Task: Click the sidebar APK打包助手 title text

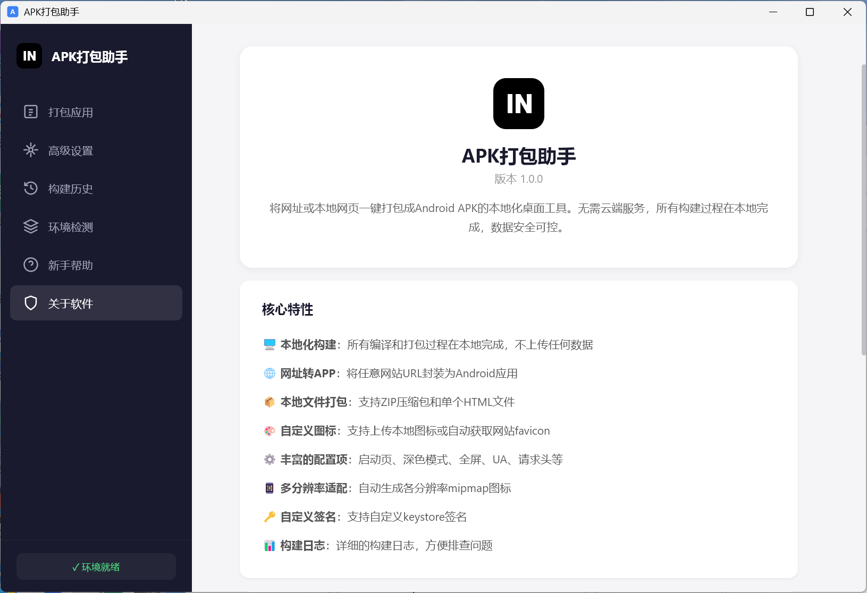Action: [x=90, y=56]
